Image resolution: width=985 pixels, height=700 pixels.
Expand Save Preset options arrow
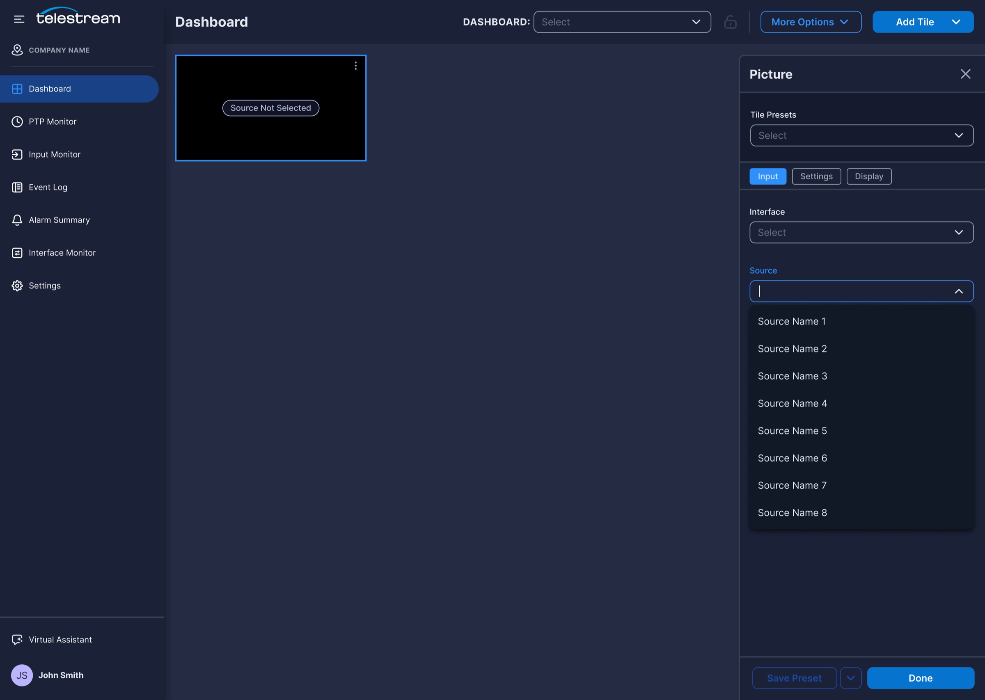click(x=850, y=678)
